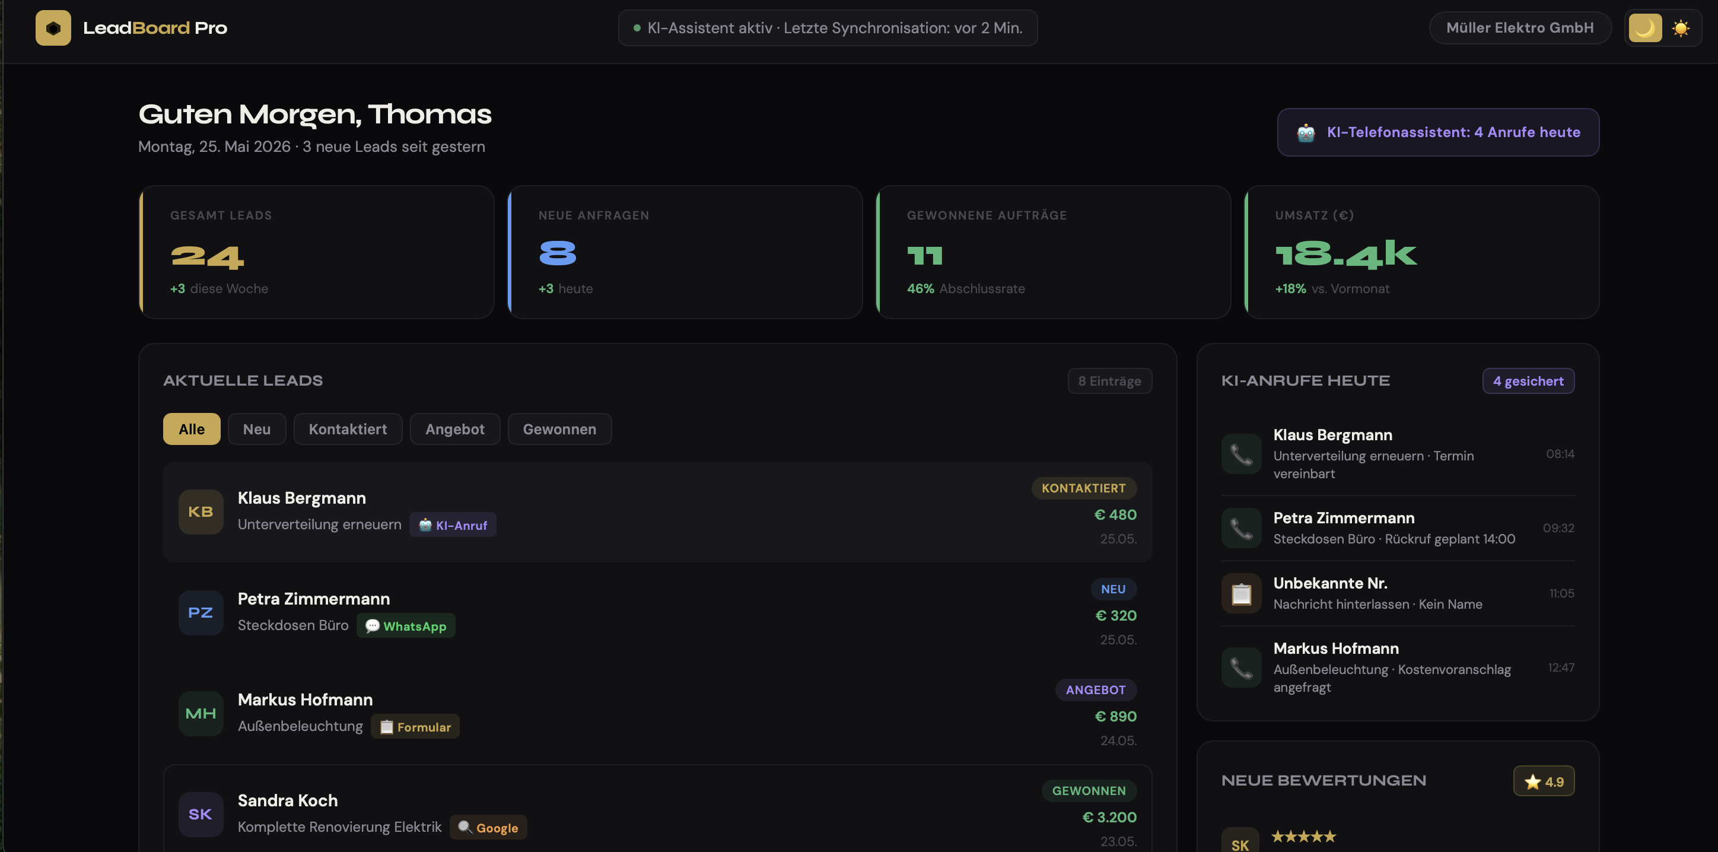Click the SK avatar for Sandra Koch lead

[x=201, y=814]
